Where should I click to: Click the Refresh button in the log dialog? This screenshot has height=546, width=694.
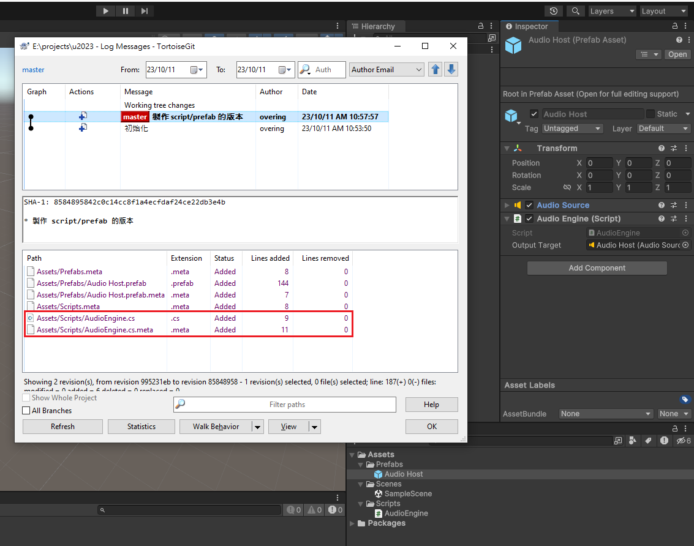pos(62,426)
